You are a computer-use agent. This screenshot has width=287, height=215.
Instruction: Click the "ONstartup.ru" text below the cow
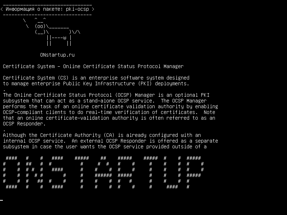[57, 55]
